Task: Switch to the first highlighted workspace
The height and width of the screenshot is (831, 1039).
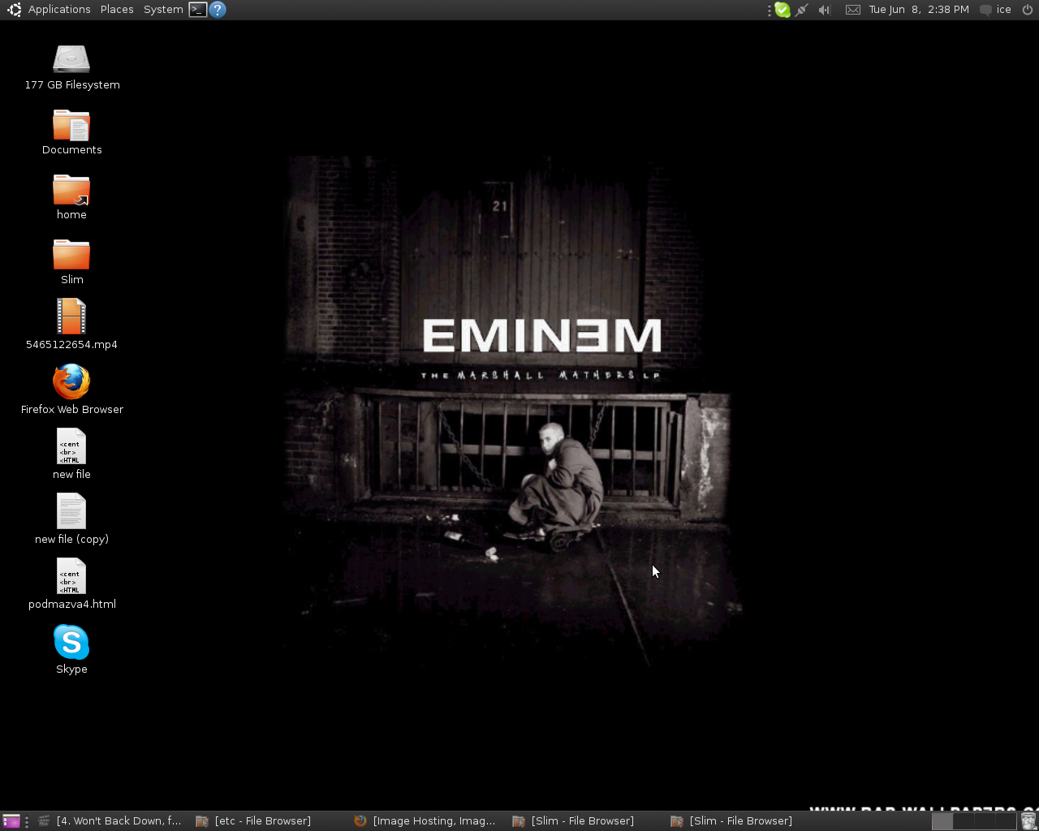Action: click(942, 821)
